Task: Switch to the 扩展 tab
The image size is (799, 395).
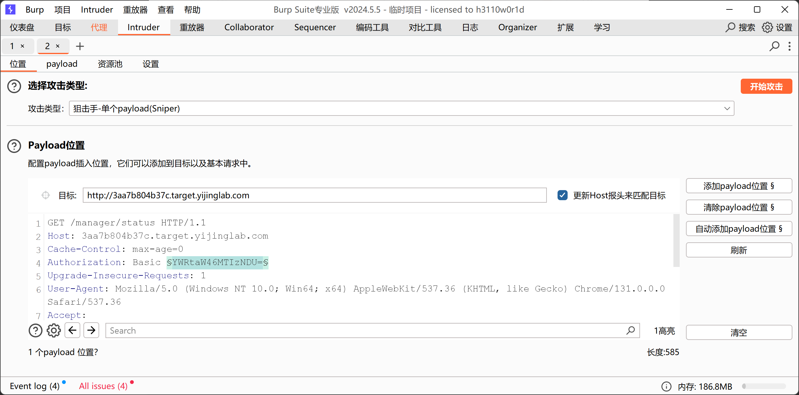Action: [x=565, y=27]
